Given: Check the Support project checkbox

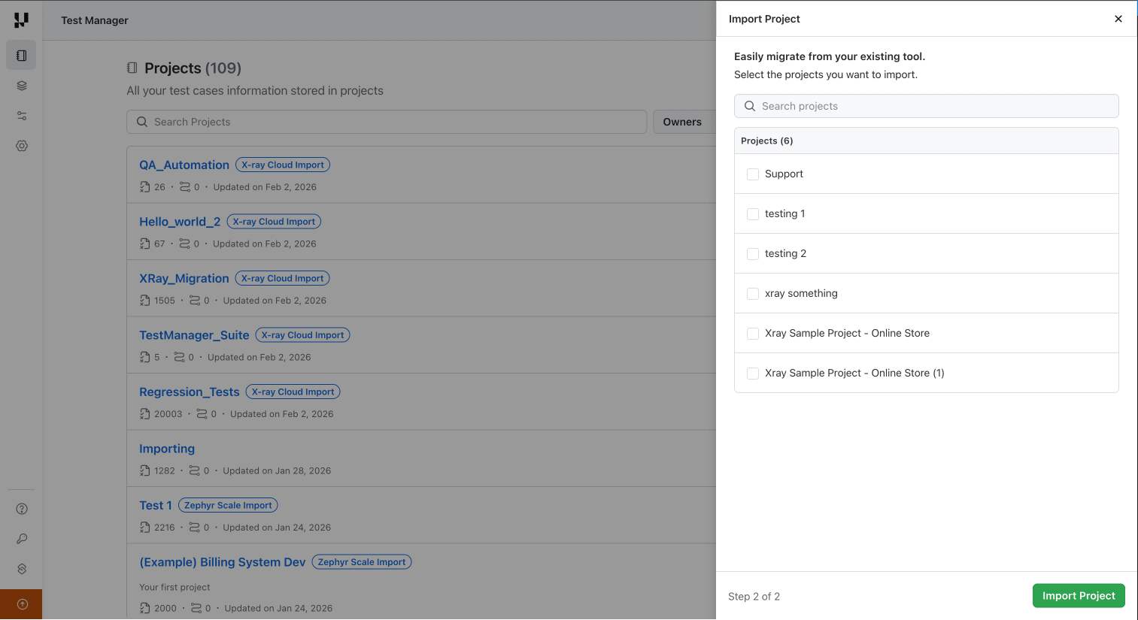Looking at the screenshot, I should click(753, 174).
